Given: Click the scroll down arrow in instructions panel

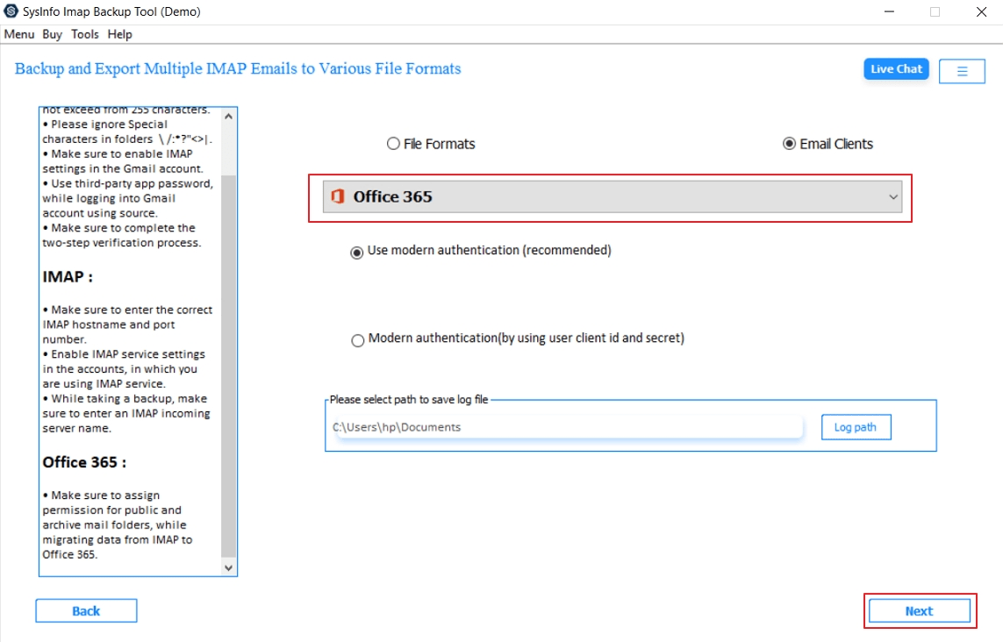Looking at the screenshot, I should (228, 567).
